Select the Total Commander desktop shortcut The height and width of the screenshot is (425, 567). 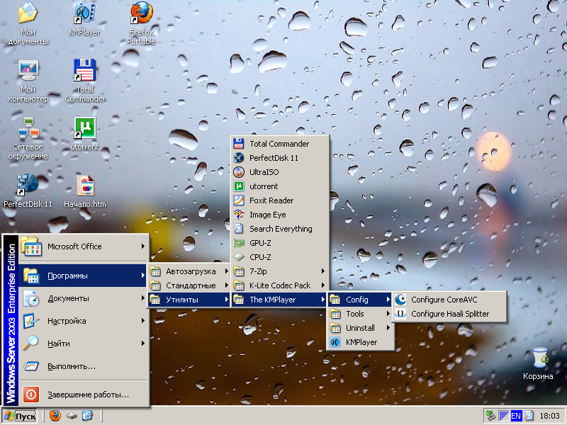pyautogui.click(x=84, y=81)
